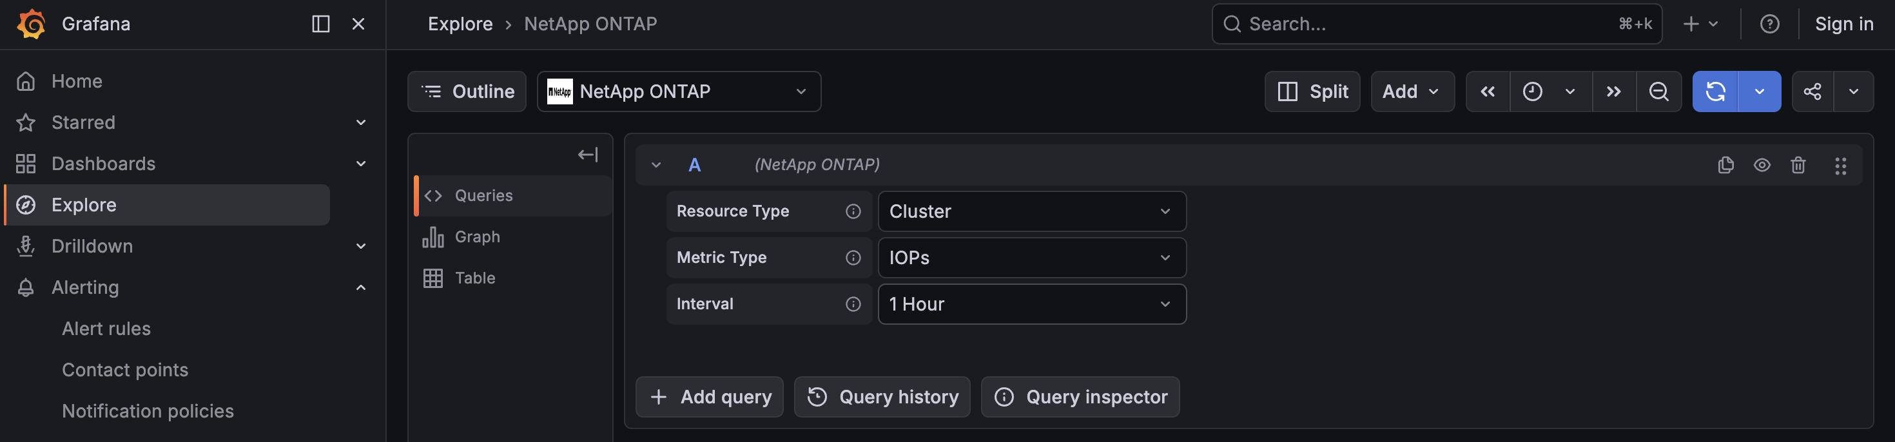The height and width of the screenshot is (442, 1895).
Task: Duplicate query A using copy icon
Action: 1725,165
